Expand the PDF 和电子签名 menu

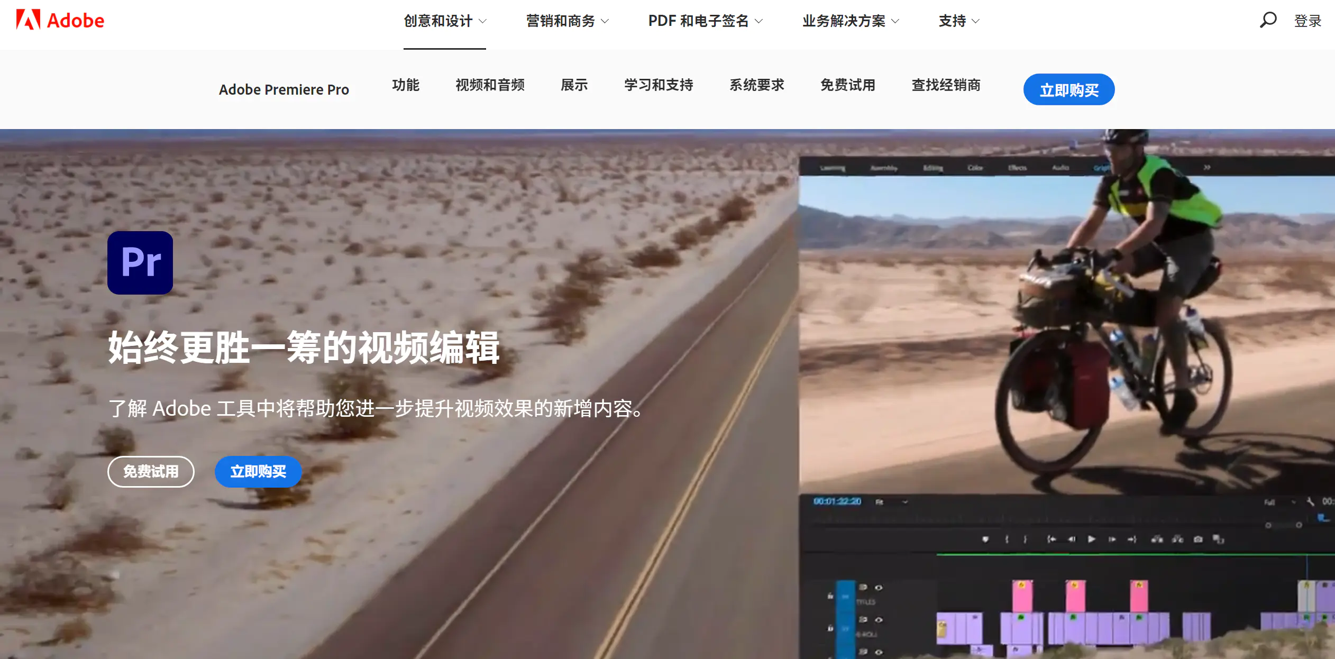click(706, 21)
